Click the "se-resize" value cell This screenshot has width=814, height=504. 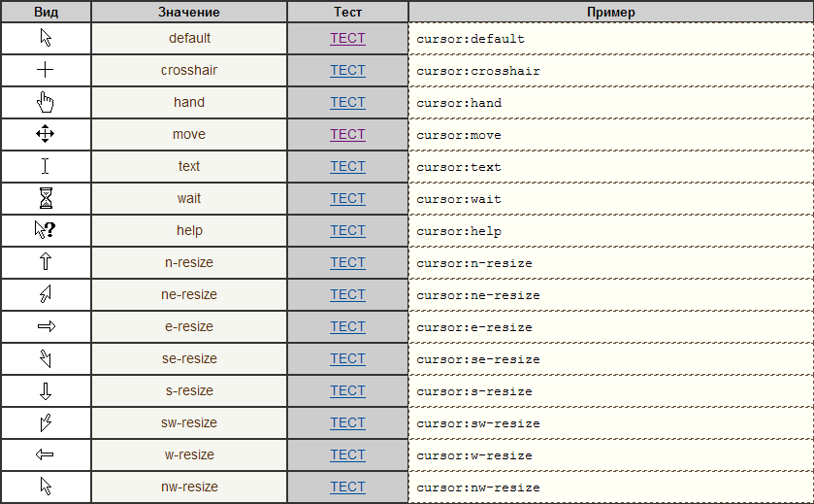click(x=189, y=358)
